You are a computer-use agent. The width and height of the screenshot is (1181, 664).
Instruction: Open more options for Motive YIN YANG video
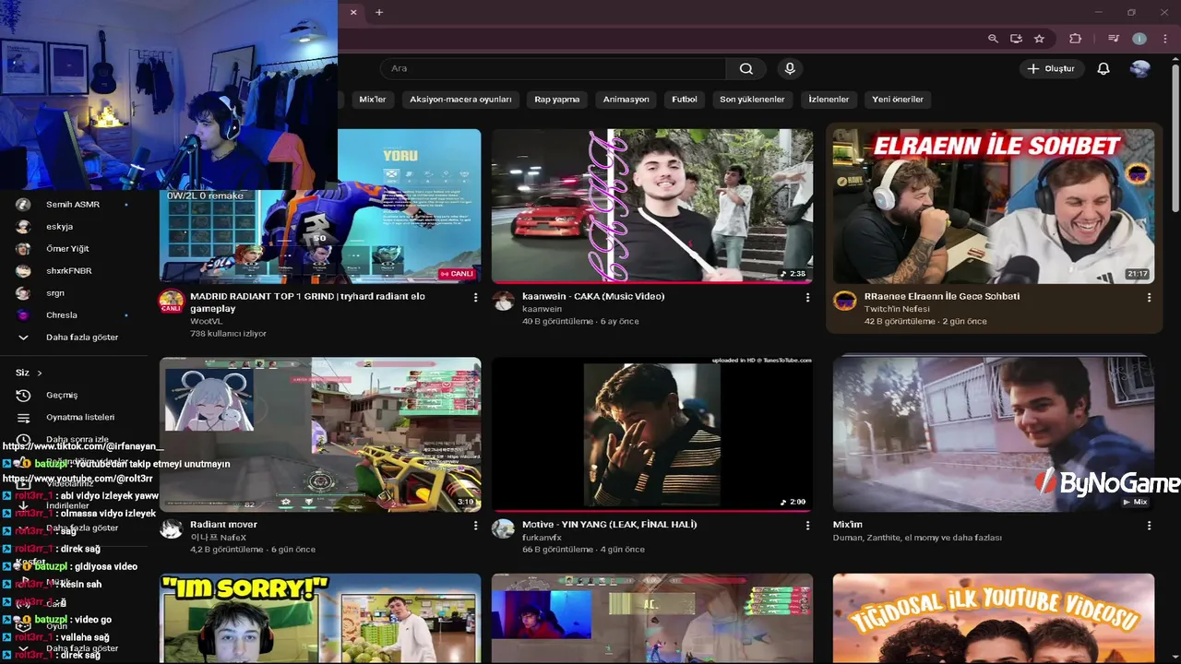(x=807, y=526)
